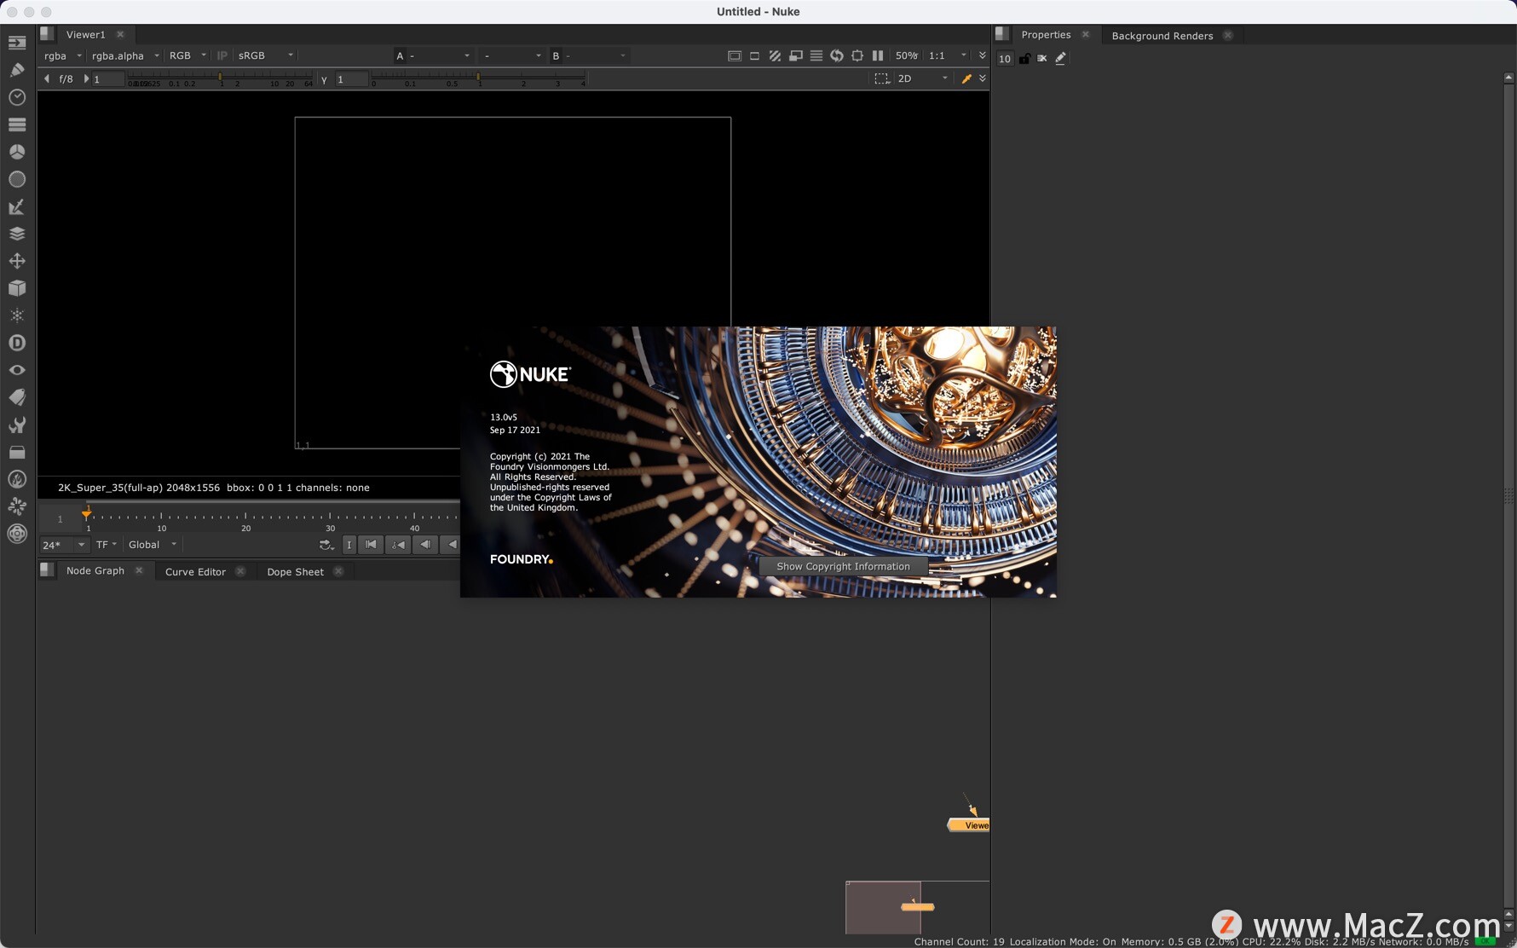This screenshot has width=1517, height=948.
Task: Open the Keyer nodes menu
Action: click(17, 206)
